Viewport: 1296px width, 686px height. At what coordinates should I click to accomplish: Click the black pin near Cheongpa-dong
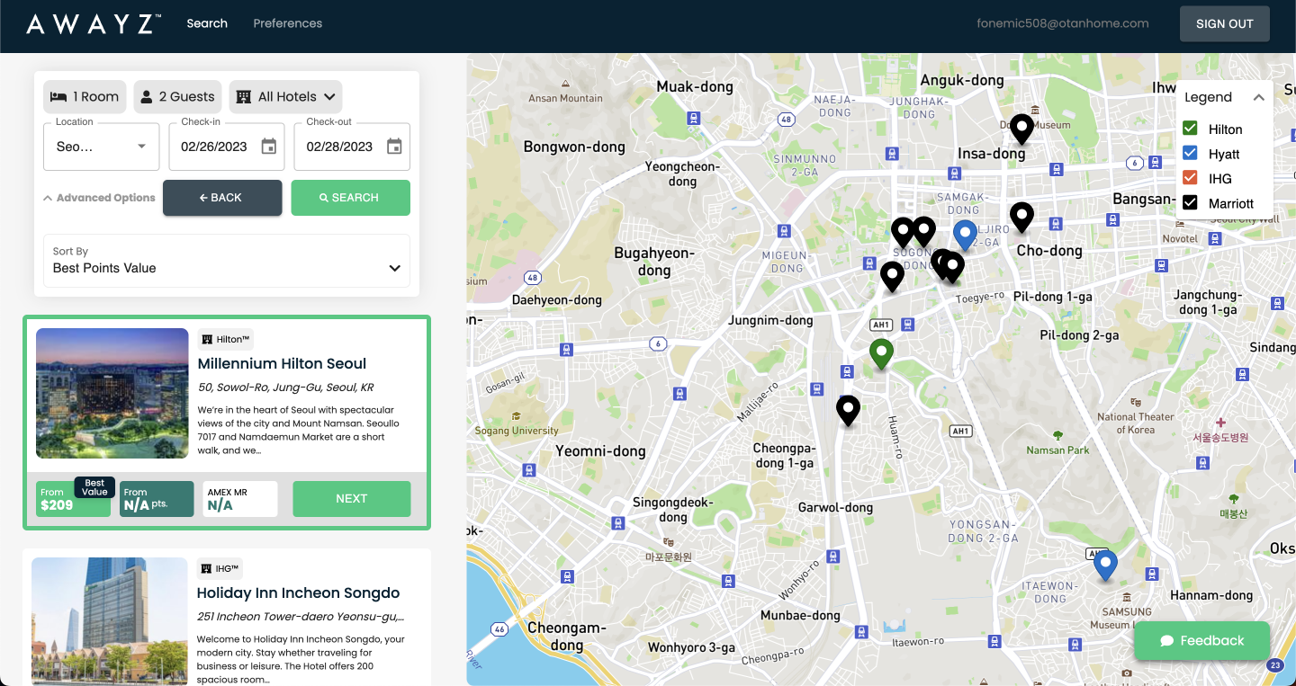[848, 409]
